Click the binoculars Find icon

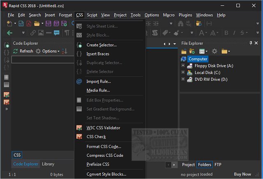click(180, 24)
